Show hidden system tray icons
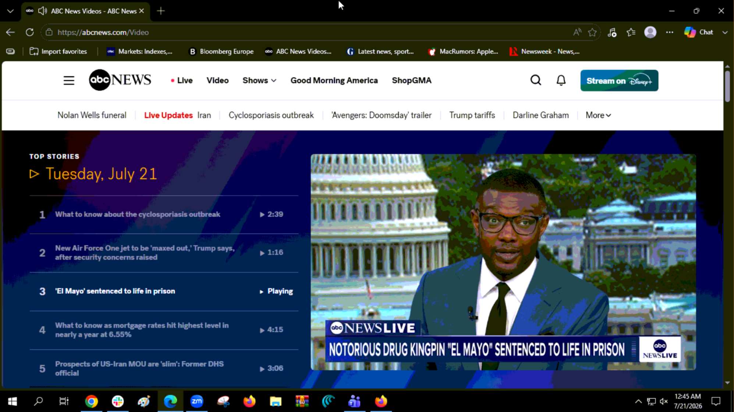 [638, 401]
